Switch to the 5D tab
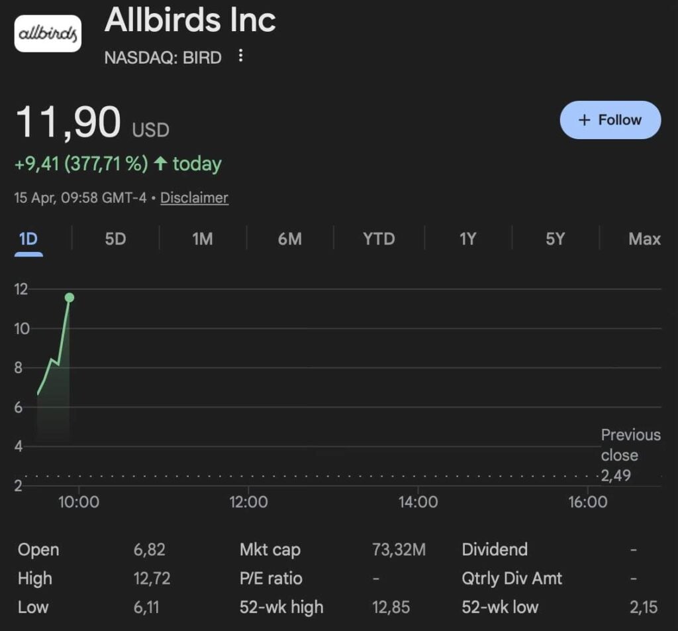Image resolution: width=678 pixels, height=631 pixels. (115, 239)
